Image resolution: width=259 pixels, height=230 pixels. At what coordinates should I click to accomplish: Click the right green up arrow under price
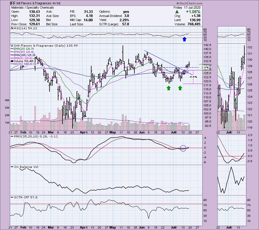tap(180, 88)
